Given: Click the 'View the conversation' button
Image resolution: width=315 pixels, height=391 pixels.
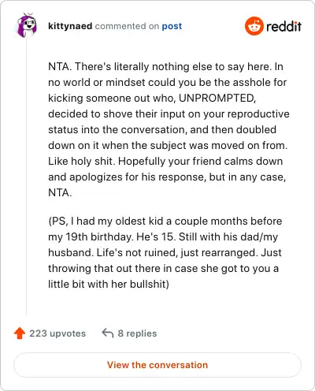Looking at the screenshot, I should [x=157, y=365].
